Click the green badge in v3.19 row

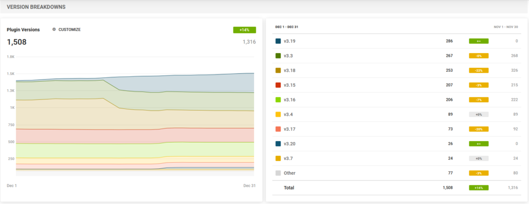click(479, 41)
